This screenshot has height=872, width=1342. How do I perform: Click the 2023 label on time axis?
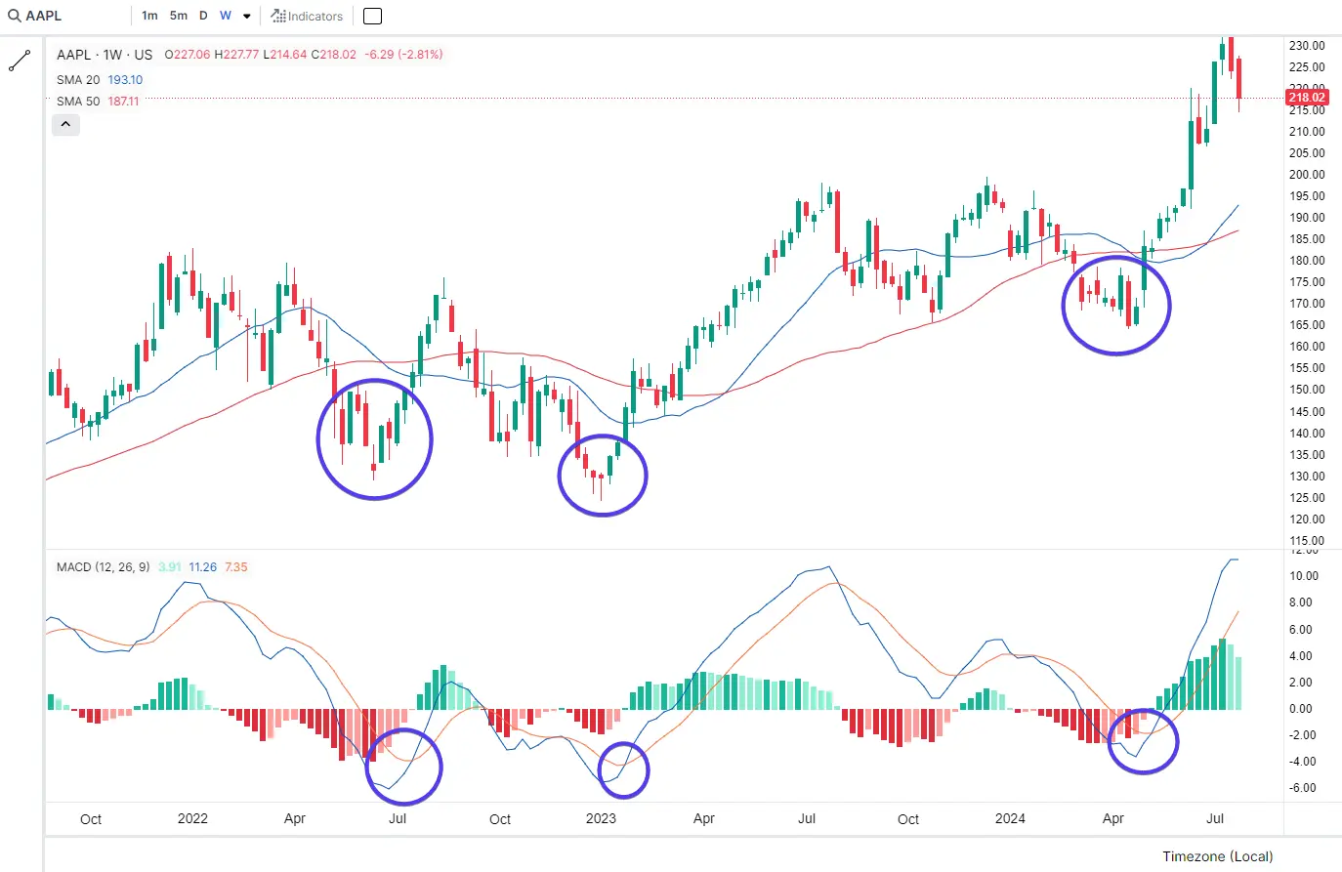click(x=601, y=818)
